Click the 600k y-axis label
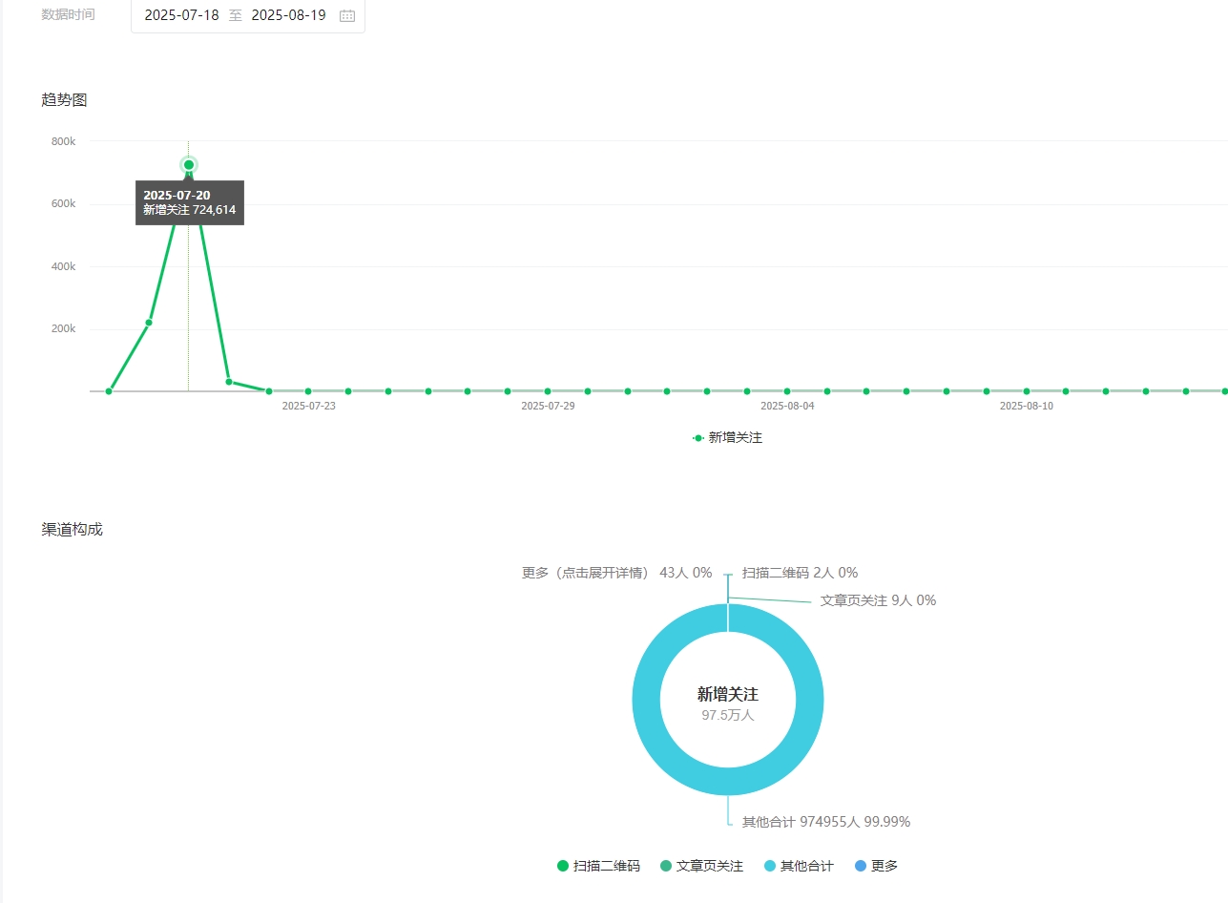The width and height of the screenshot is (1228, 903). [63, 203]
